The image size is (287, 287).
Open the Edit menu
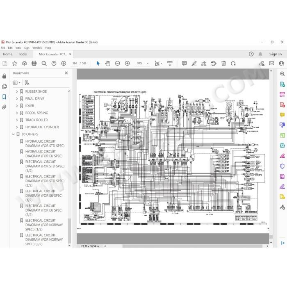10,48
